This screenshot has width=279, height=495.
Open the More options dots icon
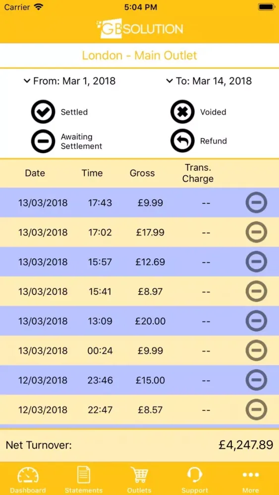pos(251,475)
